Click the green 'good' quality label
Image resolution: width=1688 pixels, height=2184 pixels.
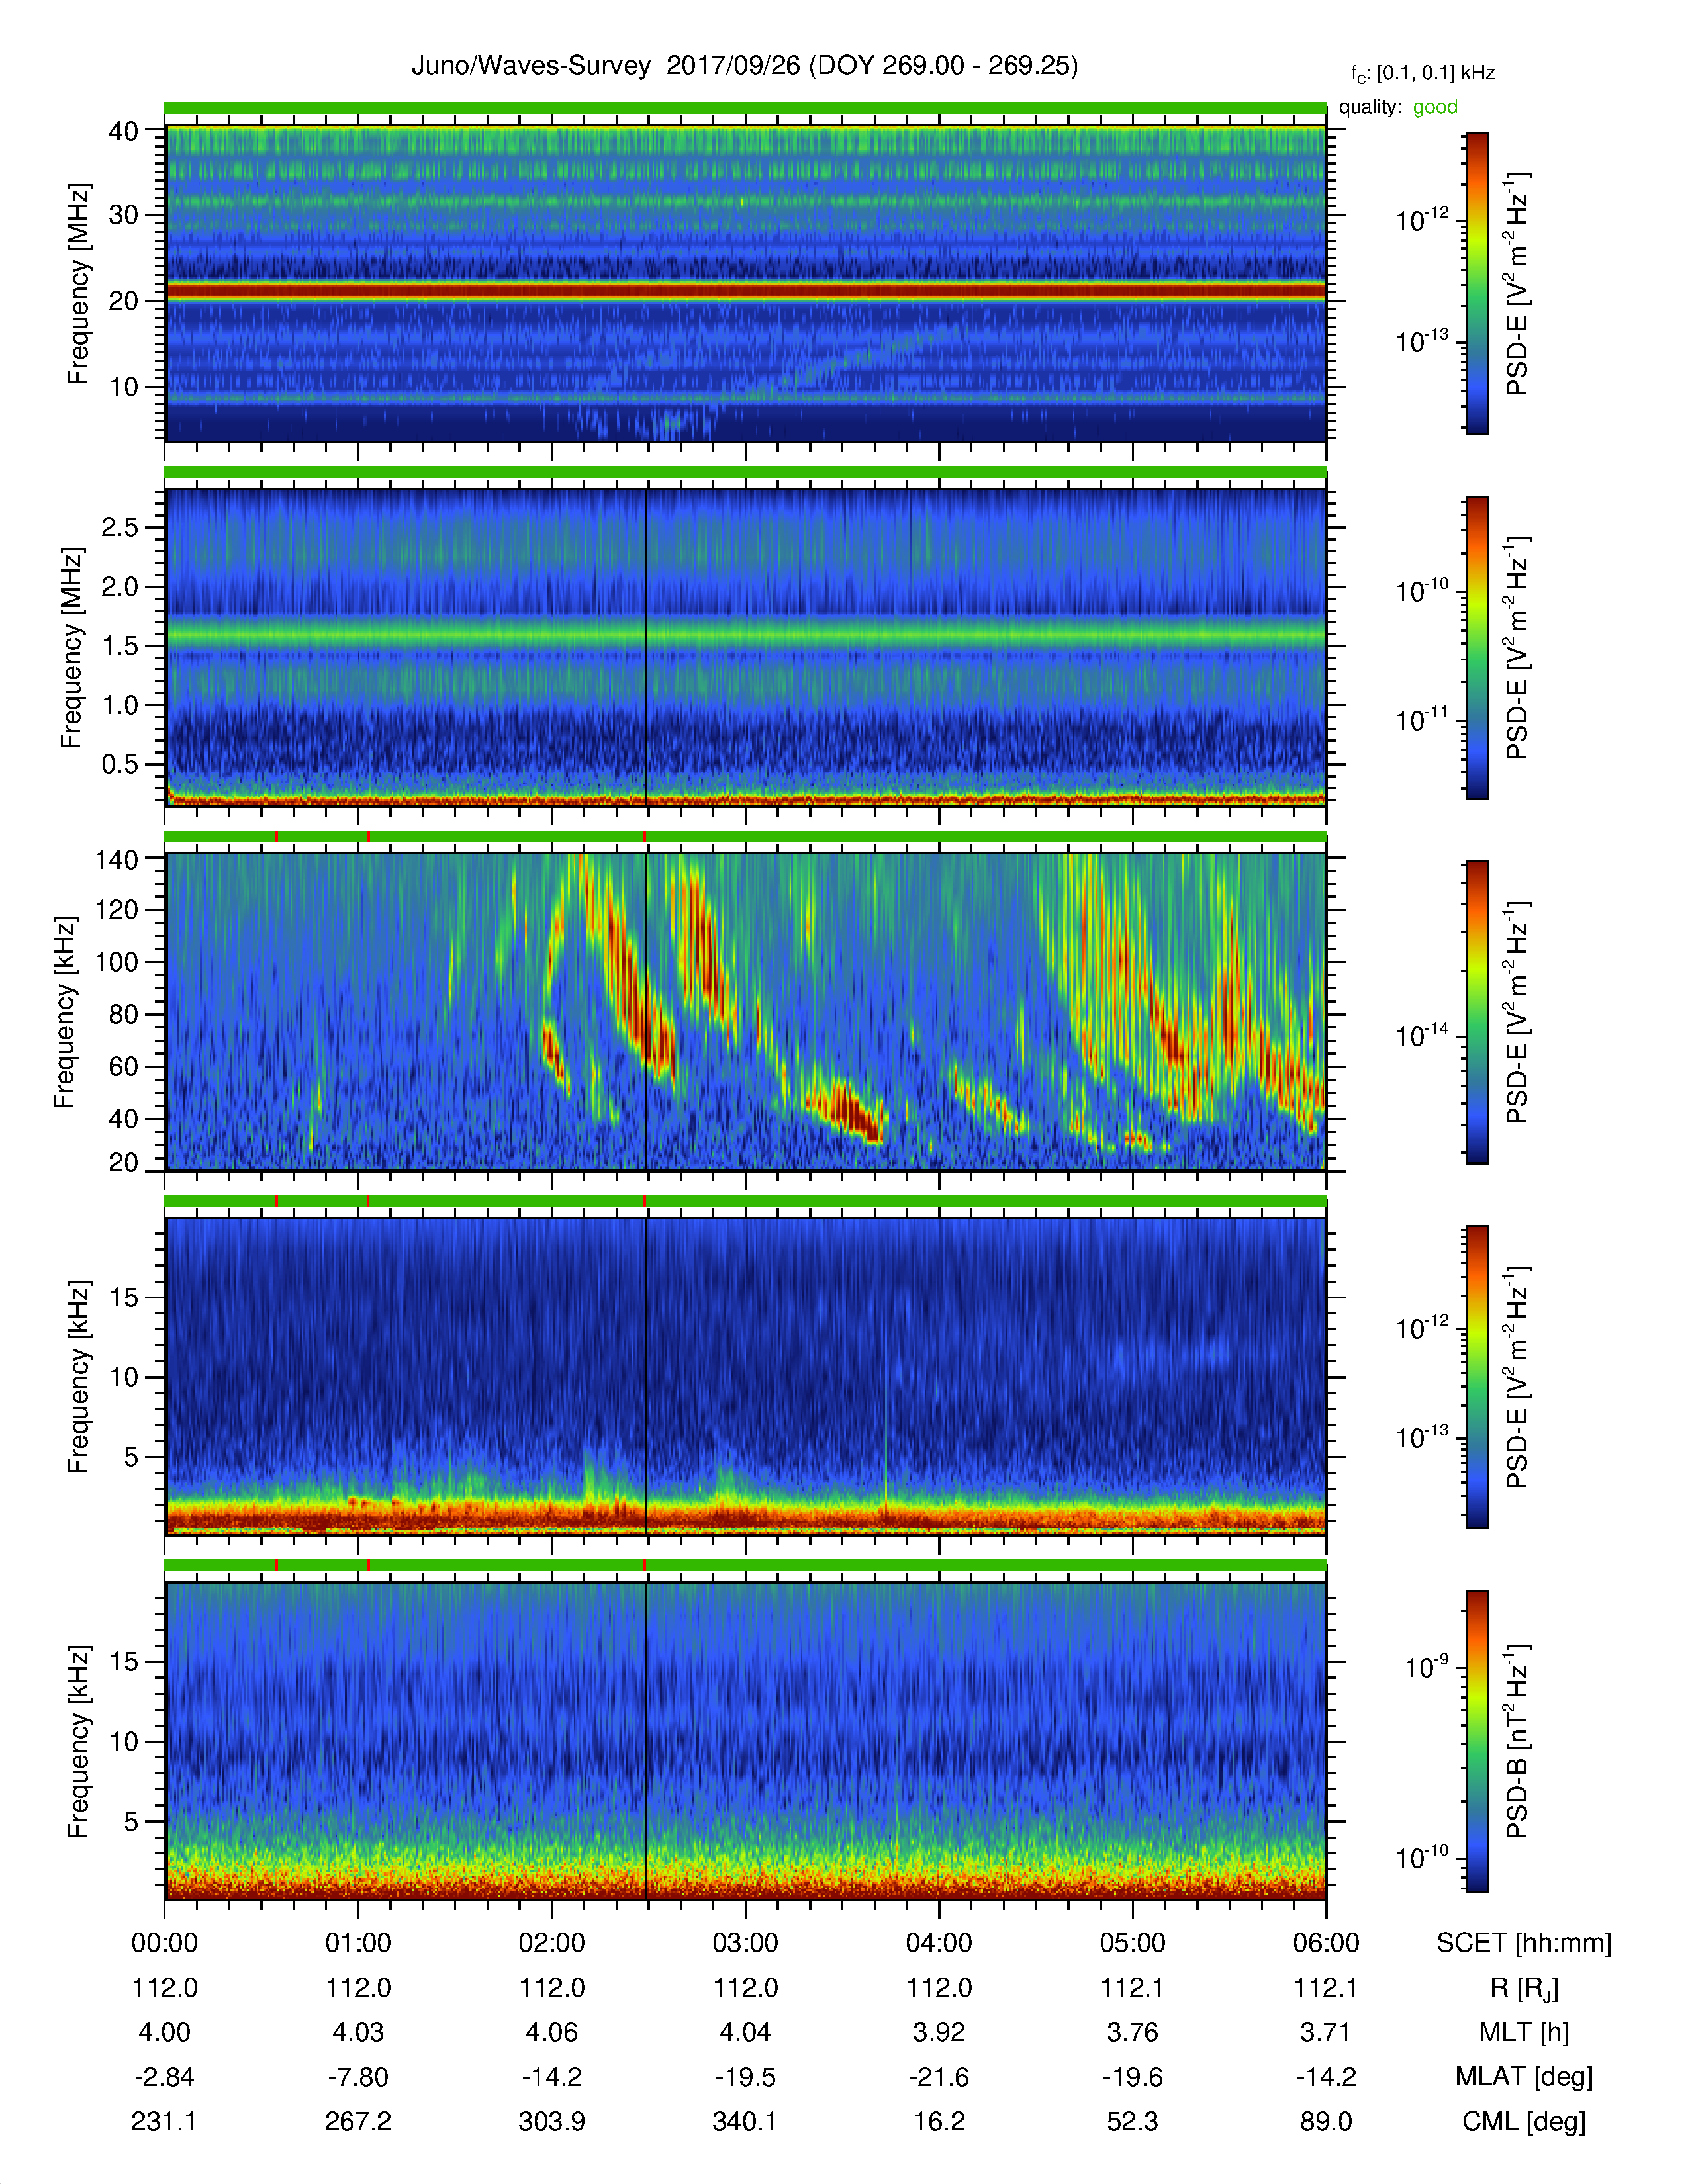(x=1435, y=107)
